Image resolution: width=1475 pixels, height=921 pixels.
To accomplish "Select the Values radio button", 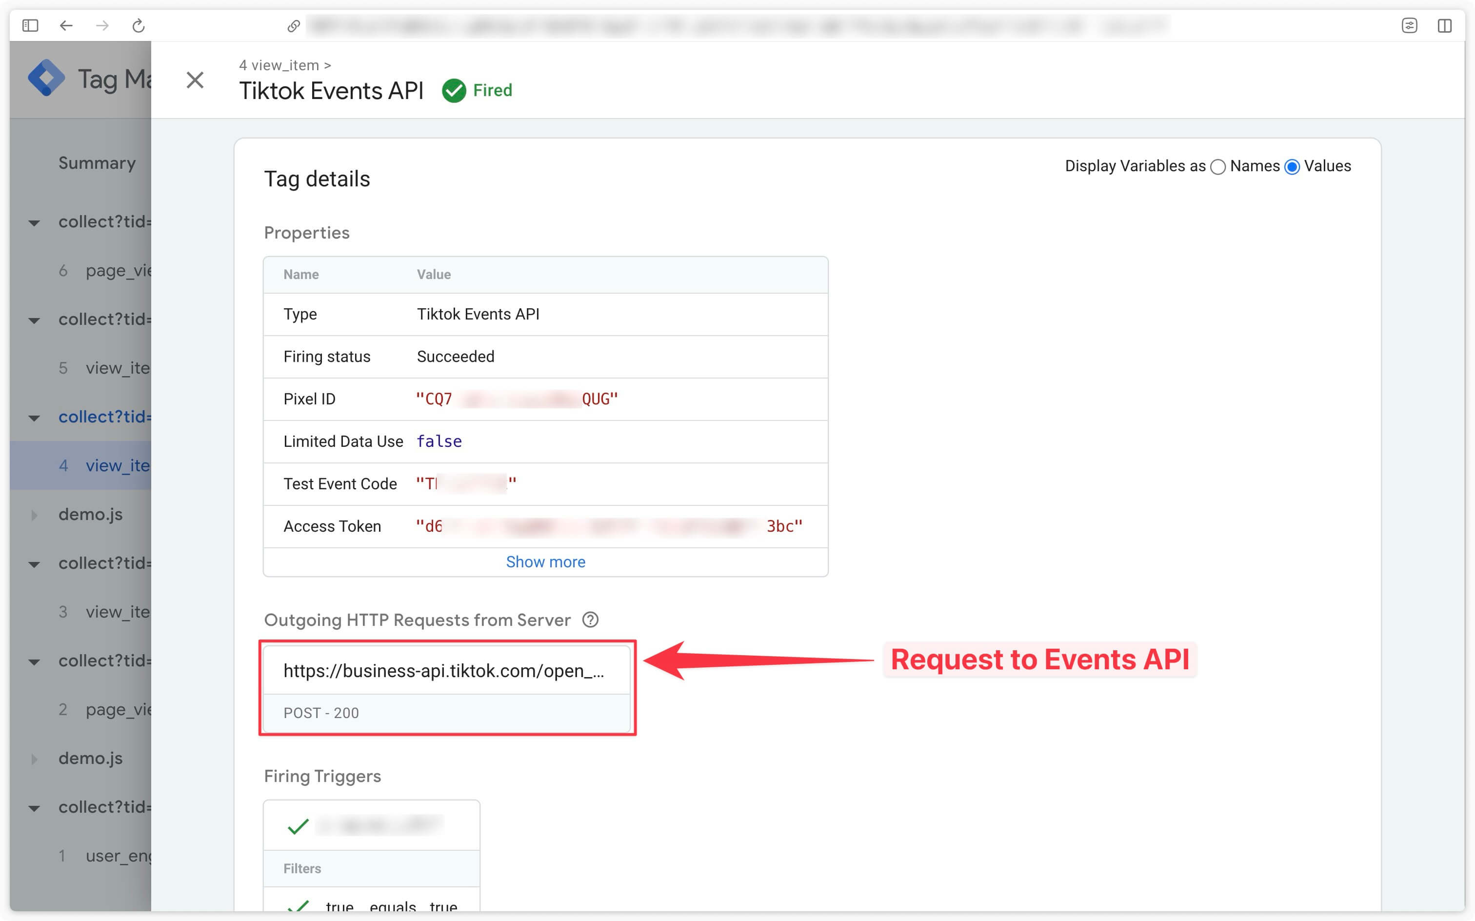I will pos(1292,167).
